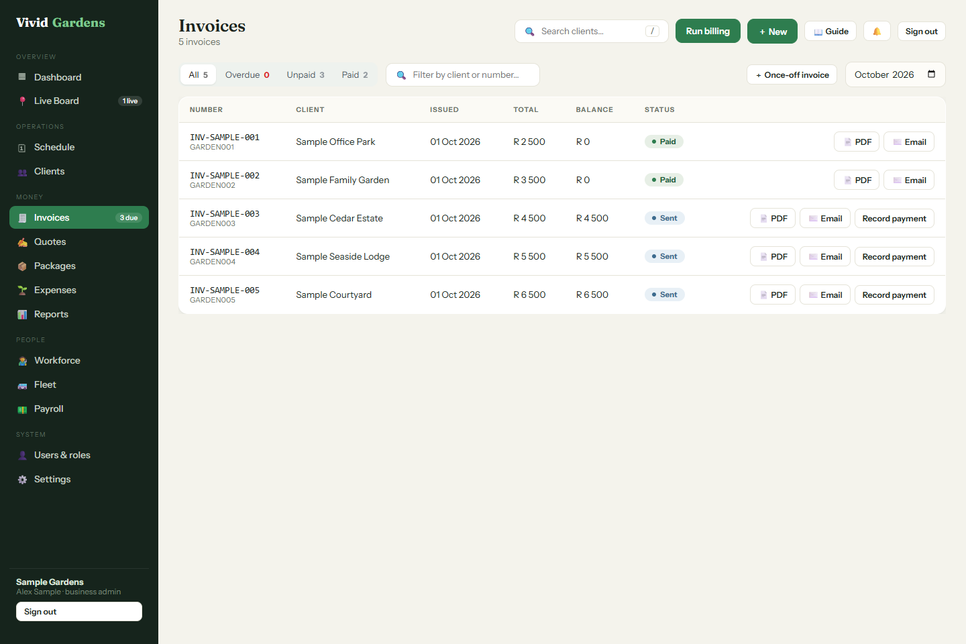This screenshot has width=966, height=644.
Task: Click the Paid status of INV-SAMPLE-001
Action: click(663, 142)
